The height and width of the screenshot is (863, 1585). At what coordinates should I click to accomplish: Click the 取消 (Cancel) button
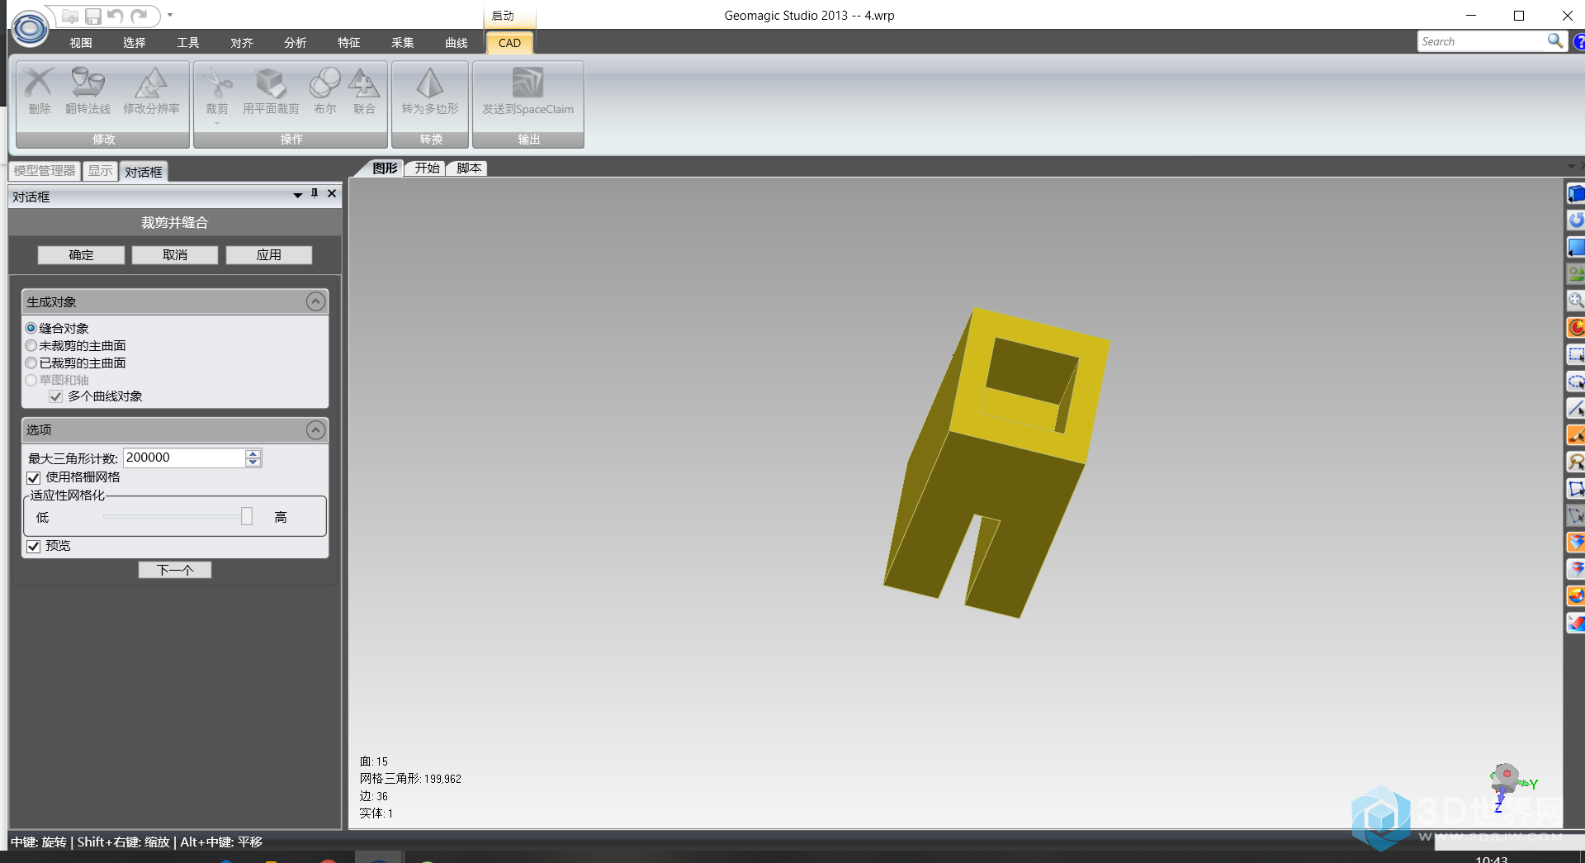tap(175, 254)
